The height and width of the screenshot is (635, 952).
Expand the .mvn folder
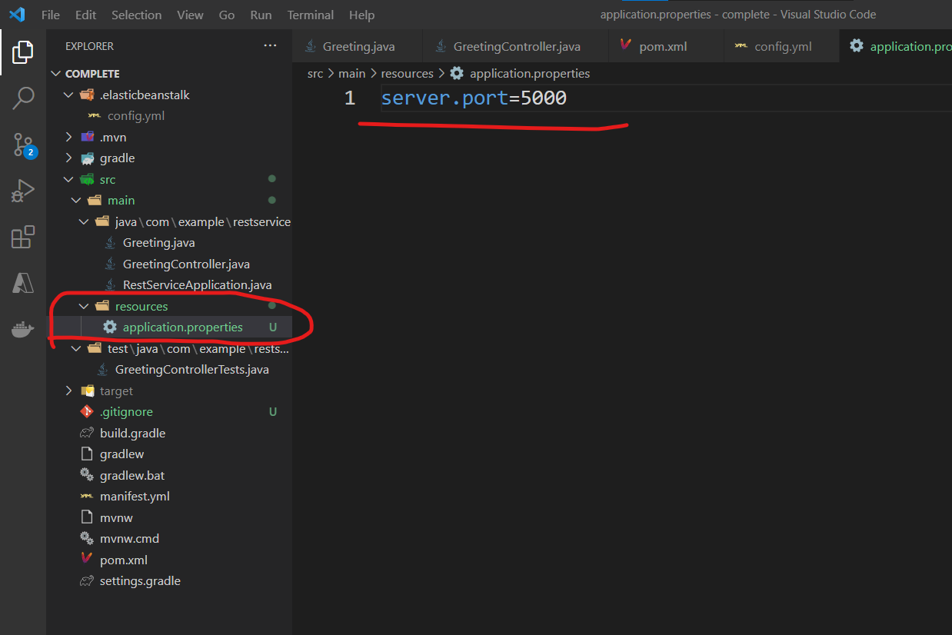coord(68,137)
